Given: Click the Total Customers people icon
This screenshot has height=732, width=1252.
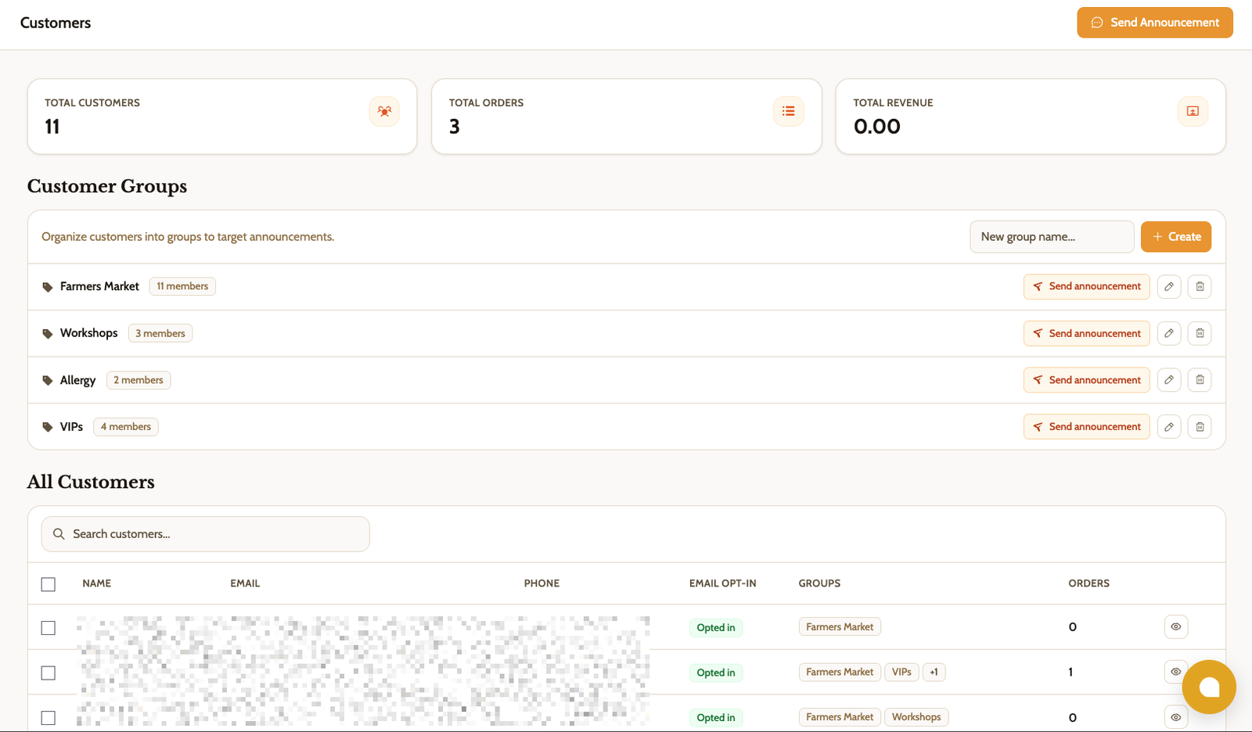Looking at the screenshot, I should click(x=384, y=111).
